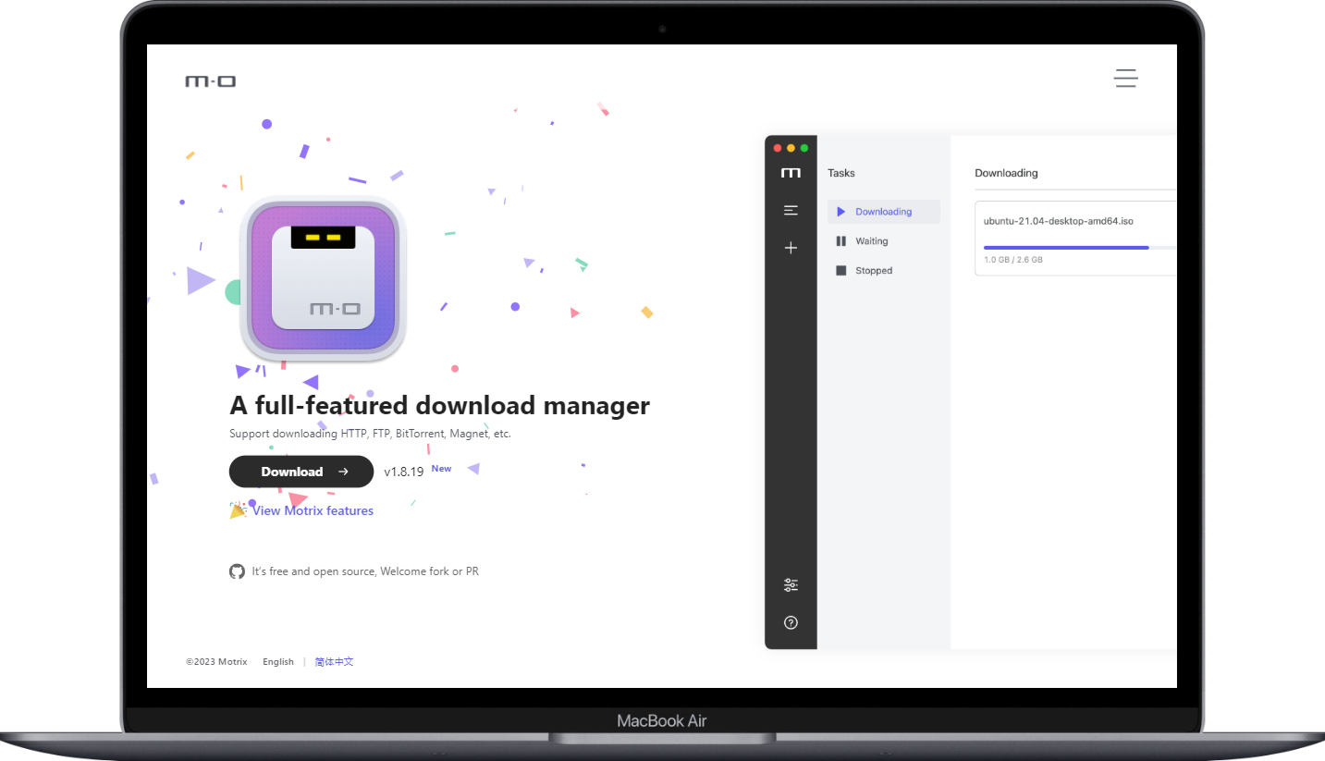Click the large Motrix app icon
The height and width of the screenshot is (761, 1325).
click(x=324, y=278)
